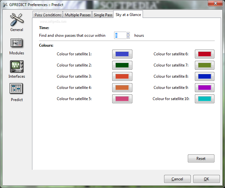Change colour for satellite 7
The image size is (225, 188).
pos(204,65)
